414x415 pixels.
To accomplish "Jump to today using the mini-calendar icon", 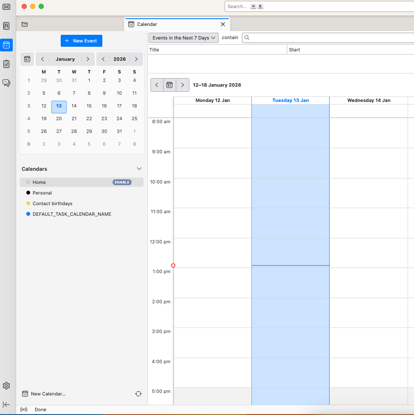I will pyautogui.click(x=27, y=59).
